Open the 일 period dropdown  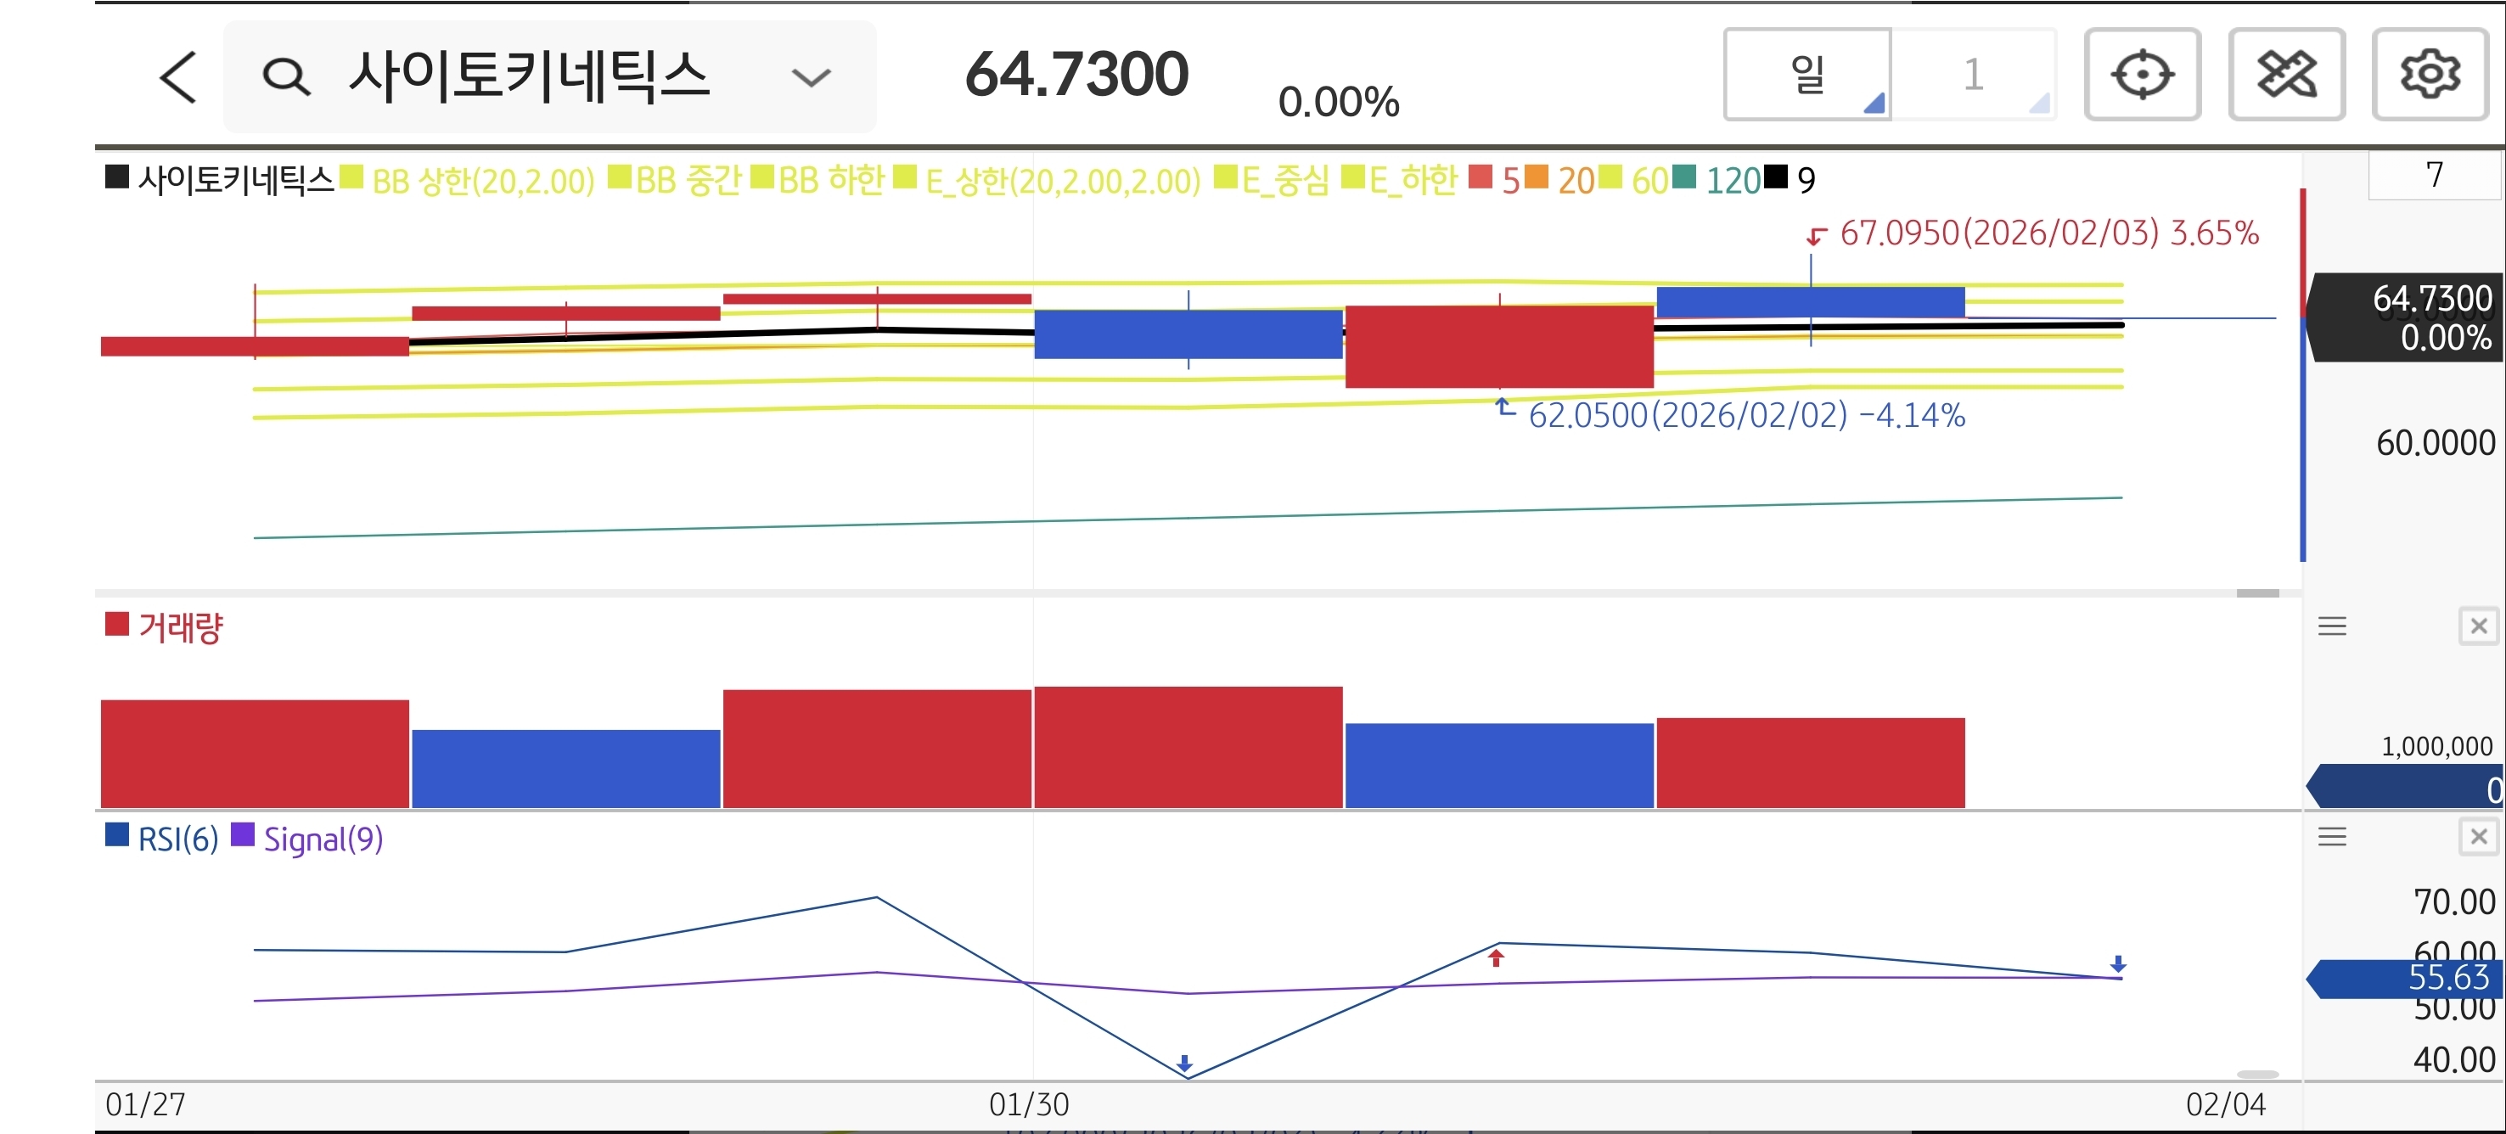[1807, 75]
